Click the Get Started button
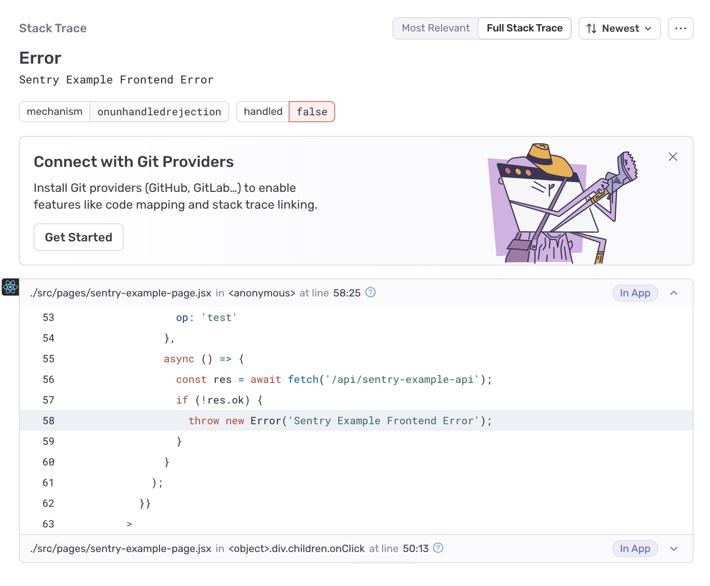 78,237
